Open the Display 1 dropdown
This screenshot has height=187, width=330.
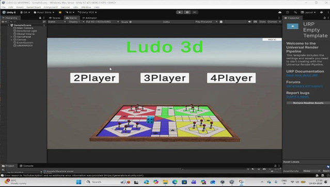click(x=76, y=22)
